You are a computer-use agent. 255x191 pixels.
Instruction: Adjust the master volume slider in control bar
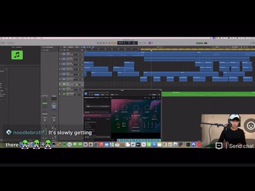(201, 43)
